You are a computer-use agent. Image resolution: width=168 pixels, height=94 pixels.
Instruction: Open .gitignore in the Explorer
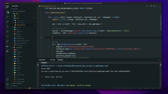click(19, 32)
